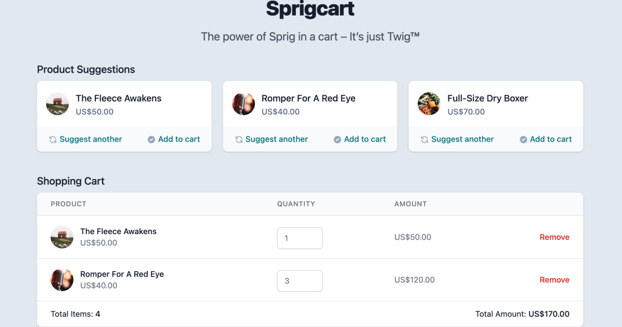
Task: Remove Romper For A Red Eye from the cart
Action: coord(554,280)
